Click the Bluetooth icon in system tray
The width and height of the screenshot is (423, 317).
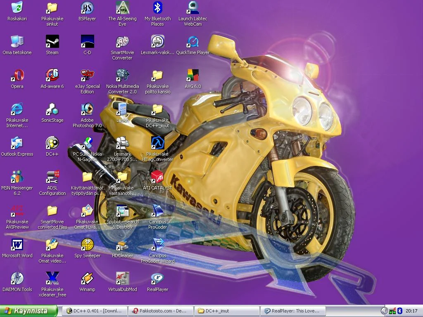399,311
